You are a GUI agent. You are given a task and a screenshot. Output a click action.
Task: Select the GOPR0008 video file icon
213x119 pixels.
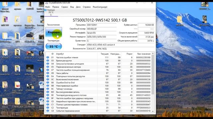click(x=30, y=87)
